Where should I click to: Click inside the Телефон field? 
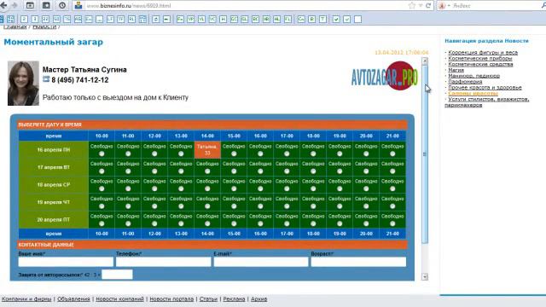pos(163,262)
